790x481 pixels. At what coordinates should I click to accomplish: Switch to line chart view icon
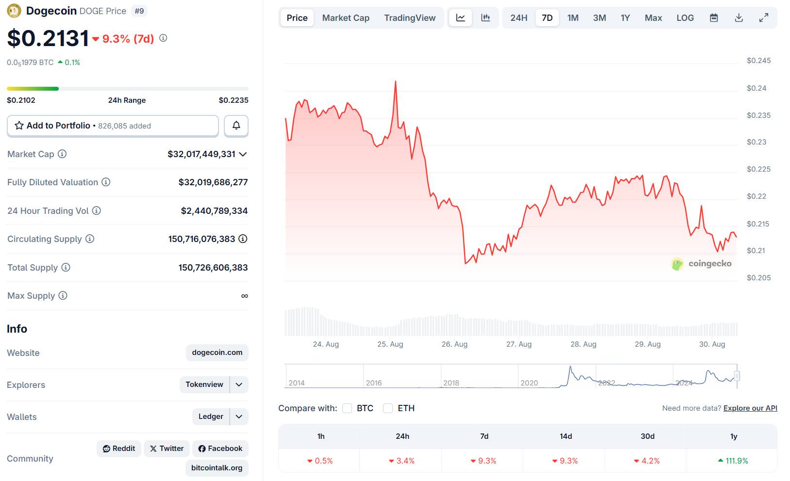coord(461,18)
